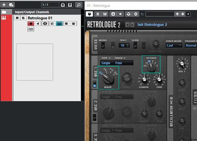Viewport: 197px width, 141px height.
Task: Click the OSC 1 OCTAVE selector knob
Action: tap(151, 67)
